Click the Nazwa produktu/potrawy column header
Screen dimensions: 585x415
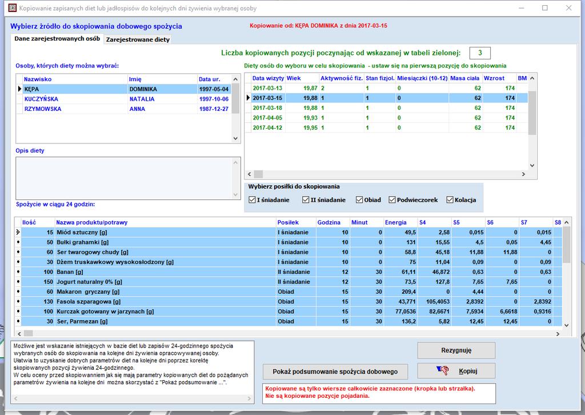(165, 222)
